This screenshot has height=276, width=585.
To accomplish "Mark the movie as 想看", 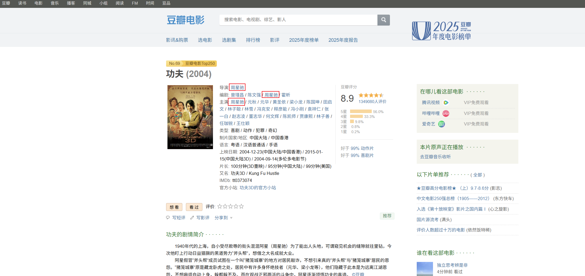I will [174, 207].
